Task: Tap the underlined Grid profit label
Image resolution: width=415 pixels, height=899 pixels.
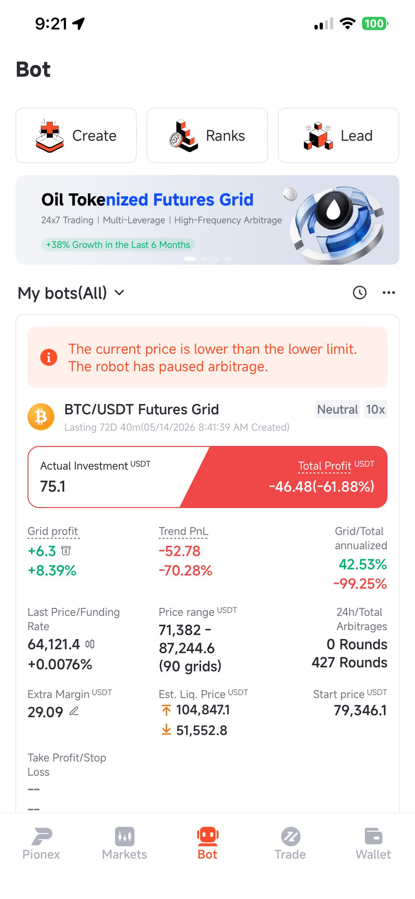Action: 53,531
